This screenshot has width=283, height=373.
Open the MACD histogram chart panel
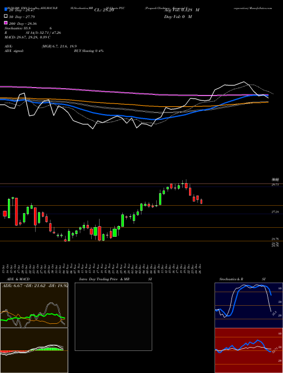click(x=34, y=350)
